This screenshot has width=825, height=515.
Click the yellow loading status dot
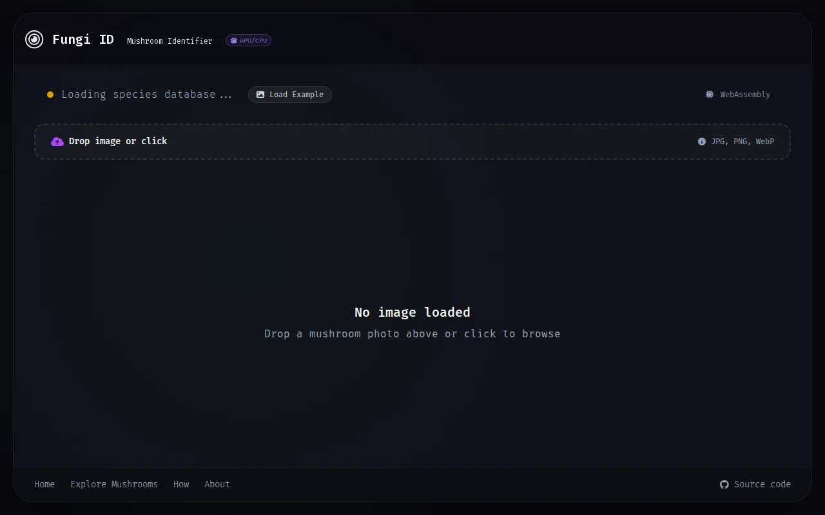50,95
